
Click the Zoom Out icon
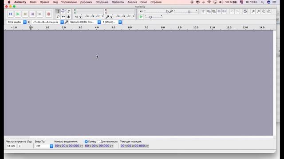pyautogui.click(x=258, y=11)
